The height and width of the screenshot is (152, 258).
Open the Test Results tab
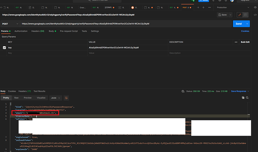coord(39,91)
